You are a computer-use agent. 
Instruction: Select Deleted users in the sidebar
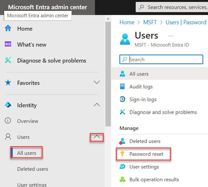click(x=32, y=169)
